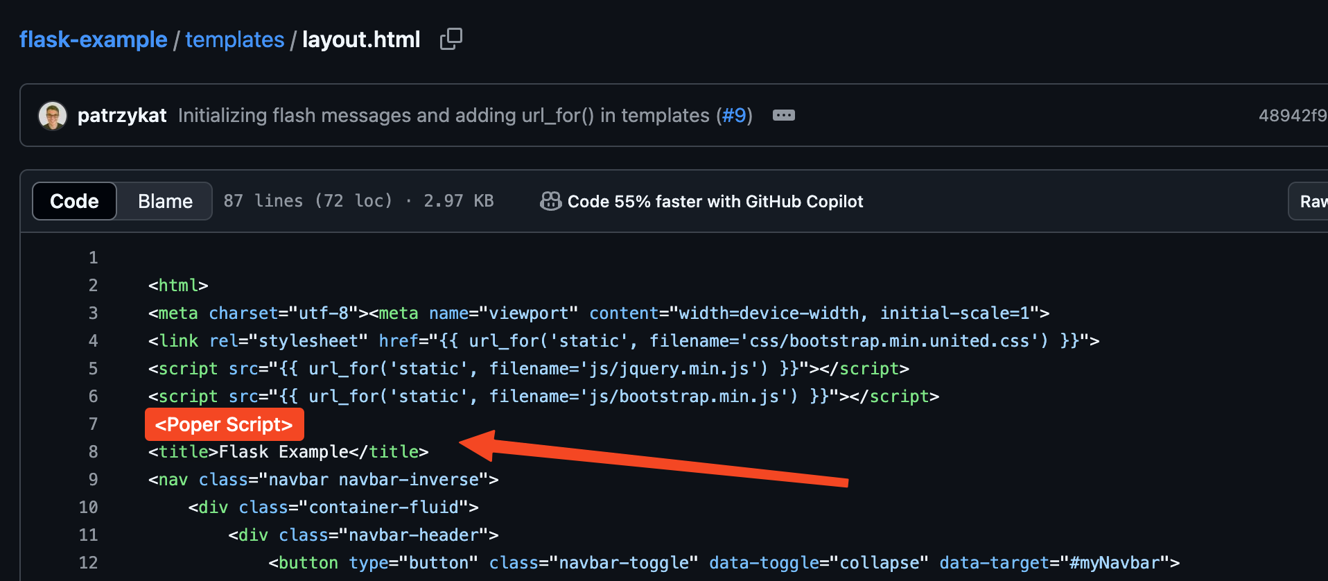This screenshot has height=581, width=1328.
Task: Select line number 6
Action: click(93, 397)
